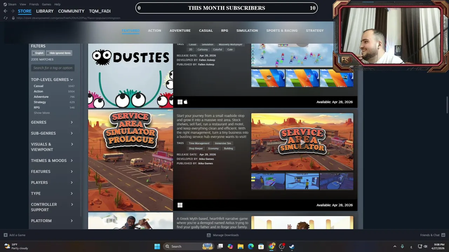This screenshot has width=449, height=252.
Task: Open the volume tray icon
Action: tap(425, 246)
